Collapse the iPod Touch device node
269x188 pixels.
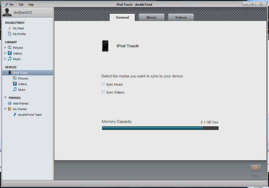click(5, 73)
